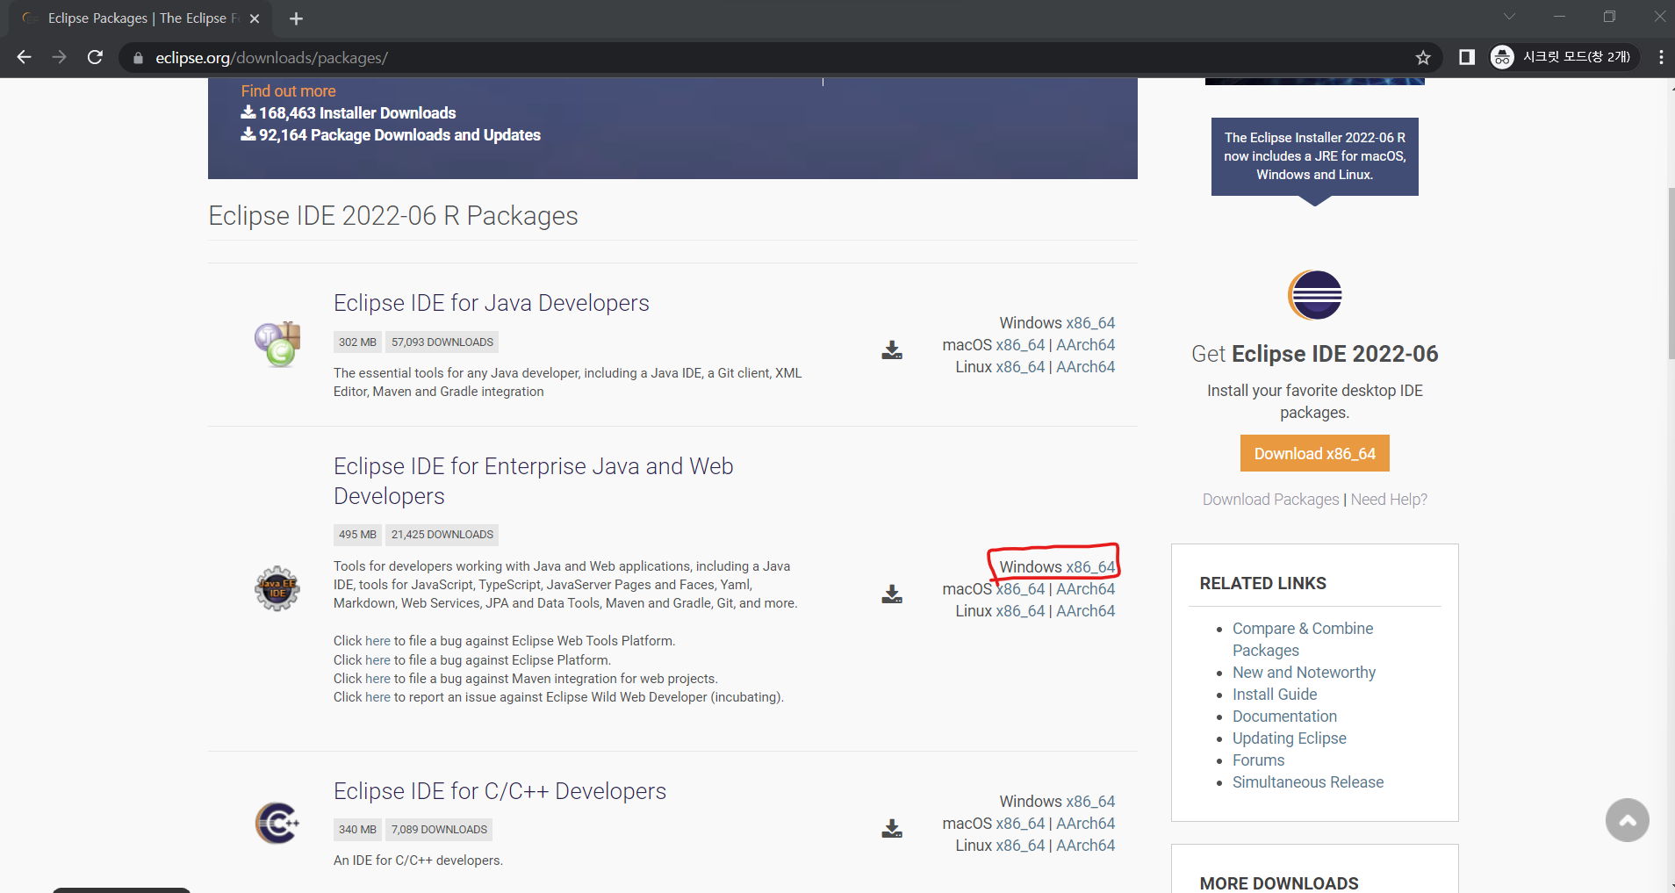Screen dimensions: 1675x893
Task: Click download icon for Java Developers package
Action: pyautogui.click(x=892, y=349)
